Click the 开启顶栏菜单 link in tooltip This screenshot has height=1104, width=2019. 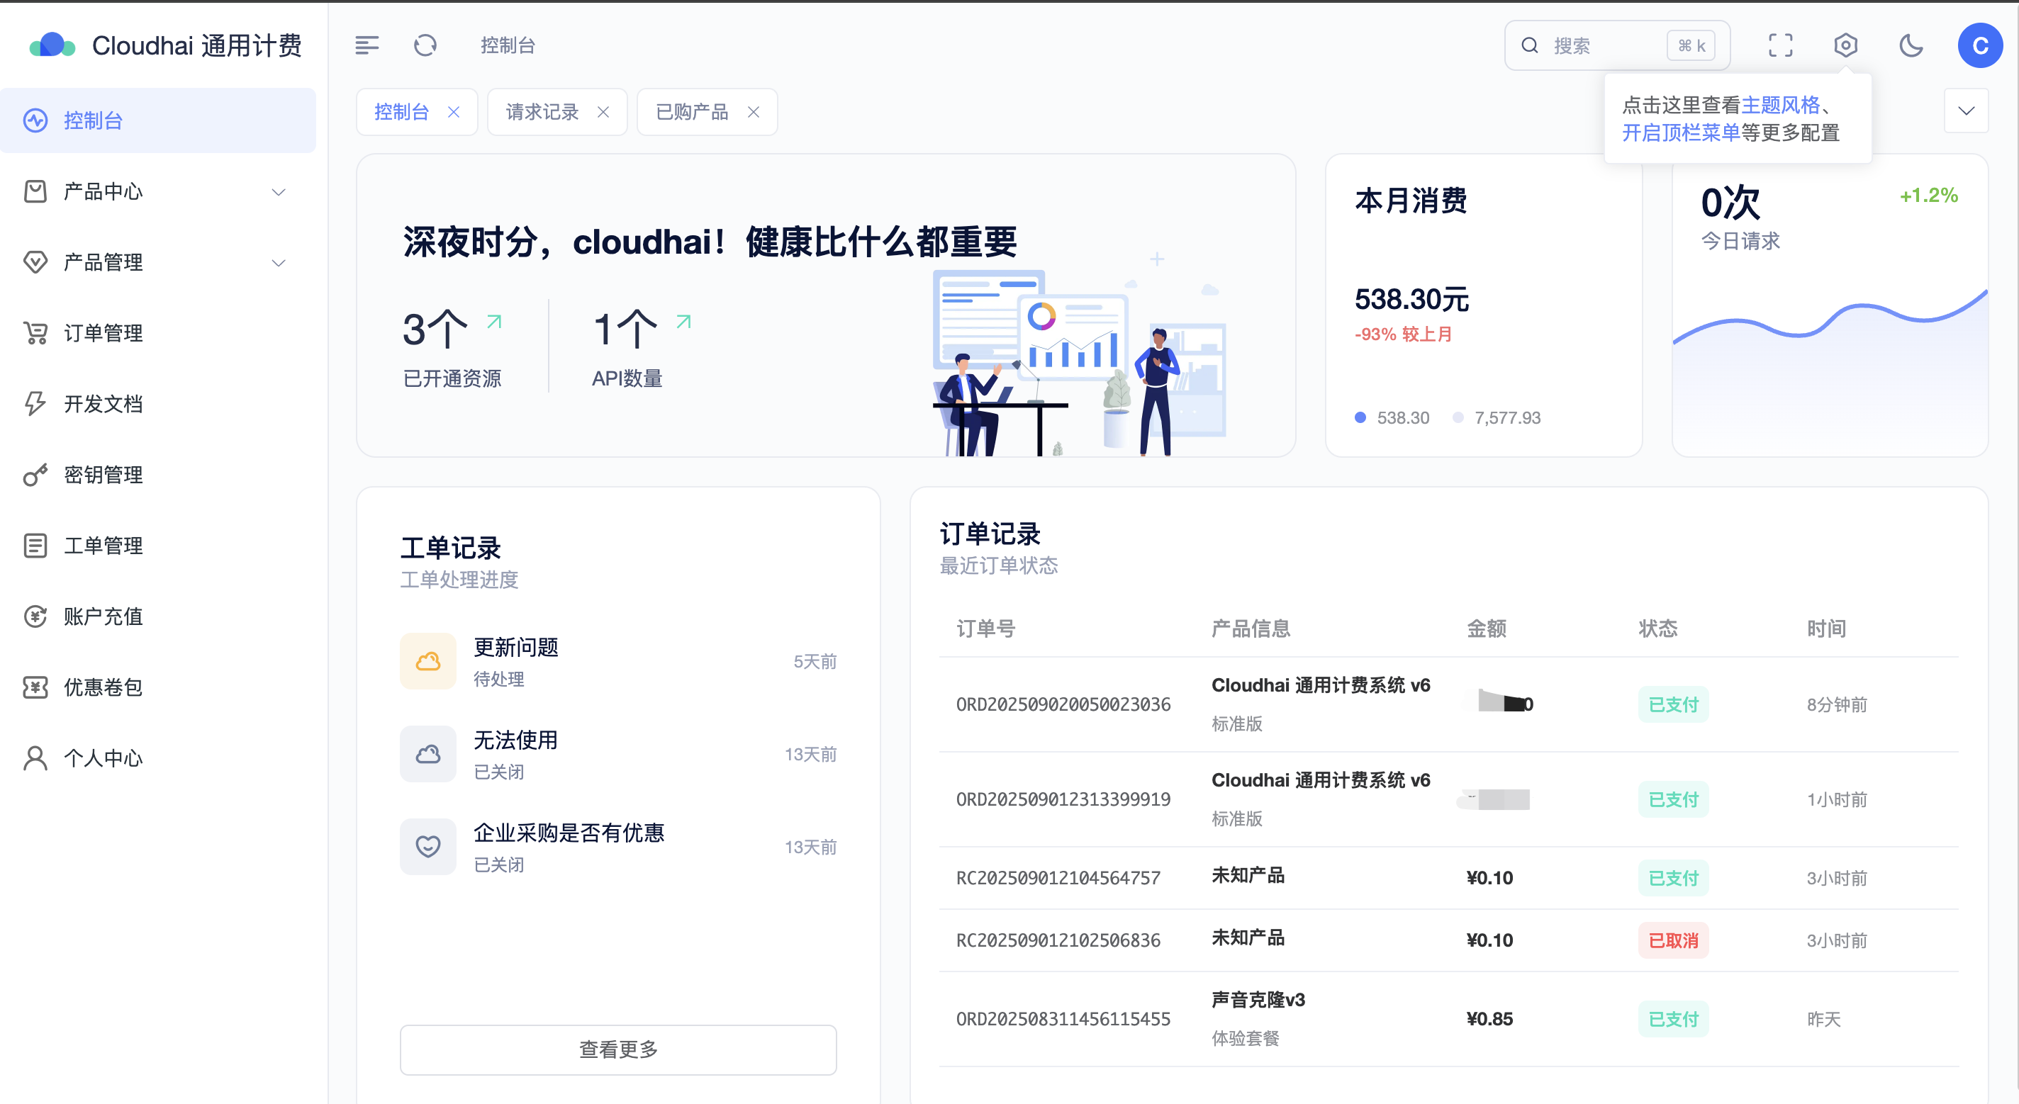1680,133
